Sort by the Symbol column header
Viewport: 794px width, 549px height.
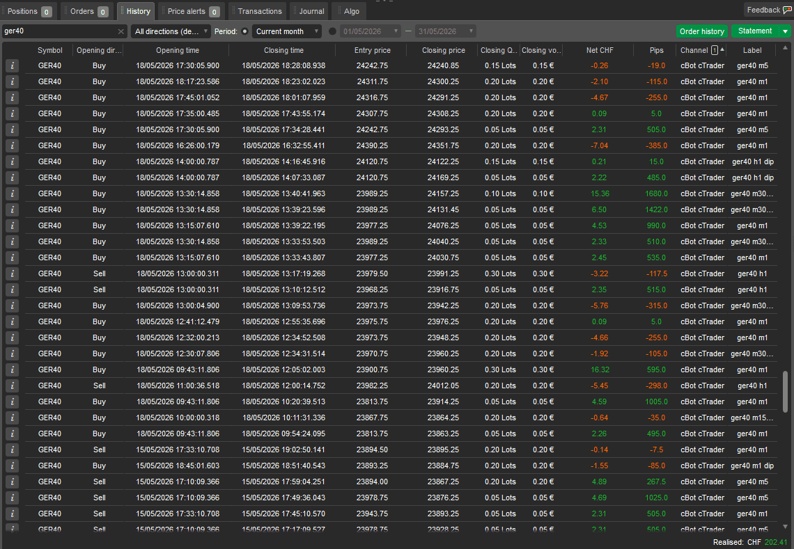tap(49, 50)
